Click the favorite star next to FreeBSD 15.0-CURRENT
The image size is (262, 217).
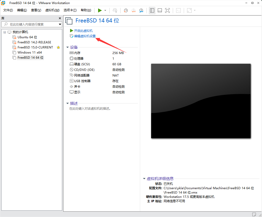(x=58, y=47)
